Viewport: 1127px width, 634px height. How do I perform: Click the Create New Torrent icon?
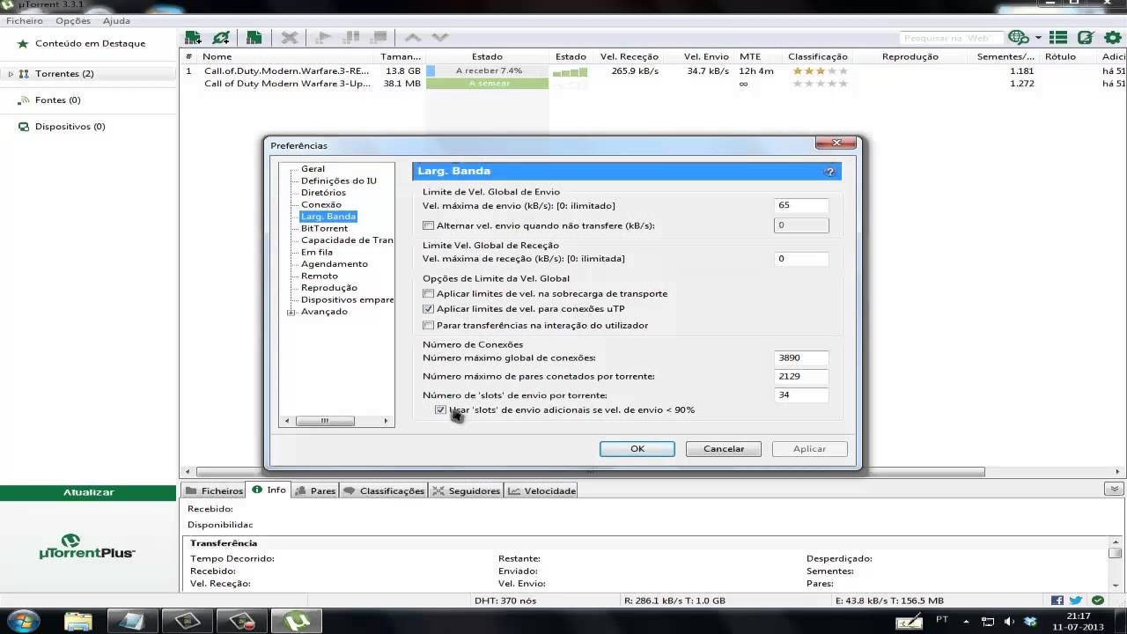tap(254, 38)
